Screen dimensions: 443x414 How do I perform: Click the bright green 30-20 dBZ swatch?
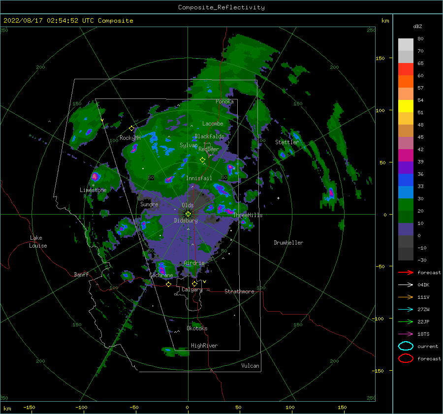tap(406, 205)
